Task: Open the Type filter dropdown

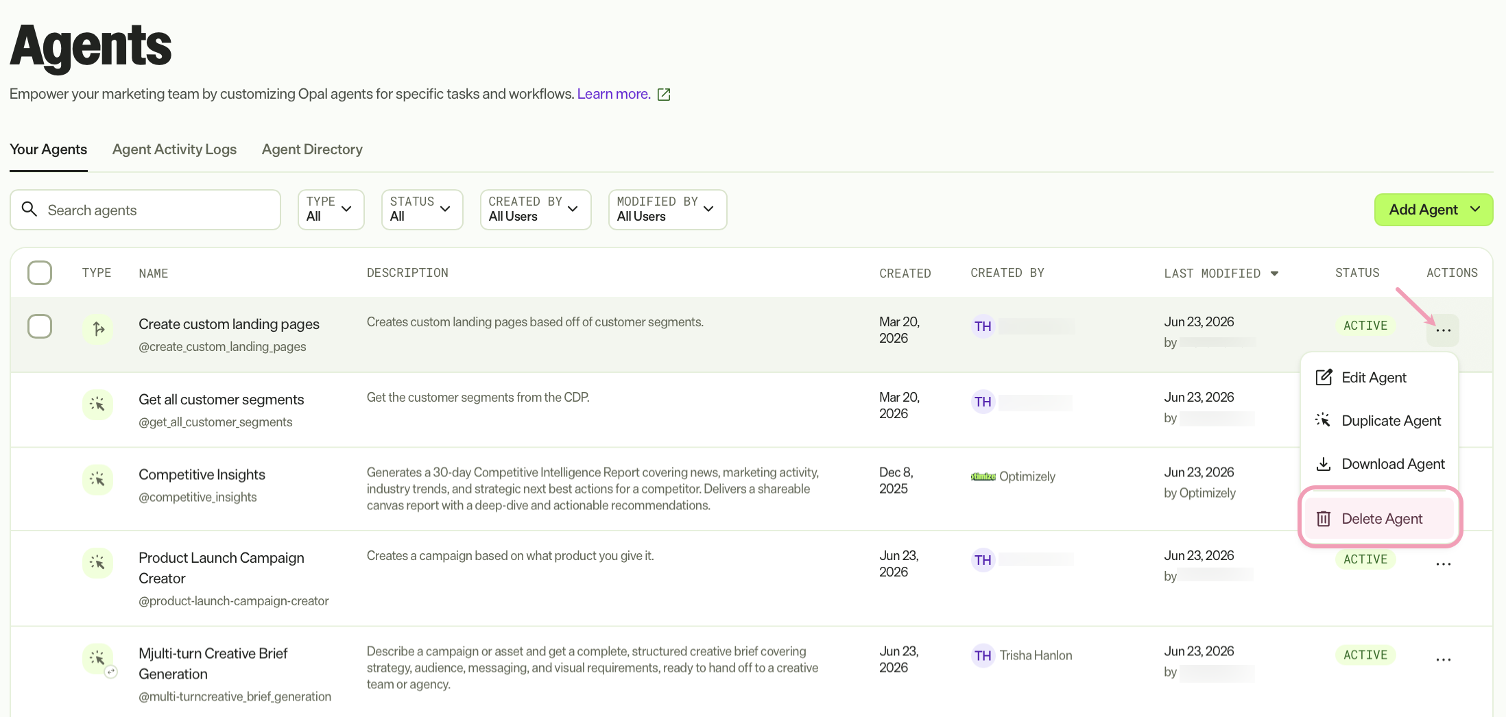Action: pyautogui.click(x=331, y=210)
